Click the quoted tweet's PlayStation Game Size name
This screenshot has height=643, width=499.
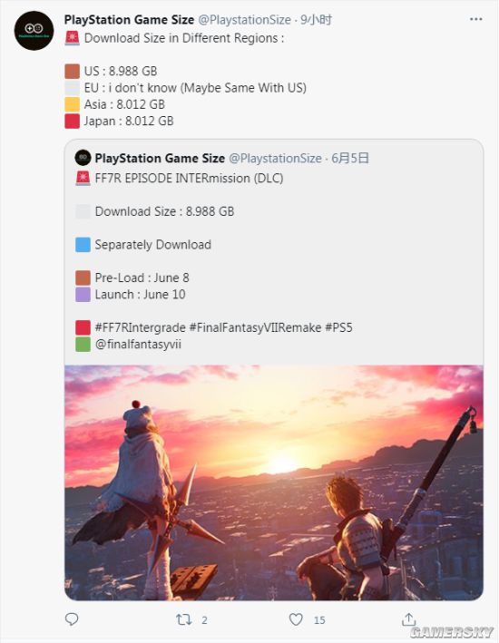pos(160,158)
